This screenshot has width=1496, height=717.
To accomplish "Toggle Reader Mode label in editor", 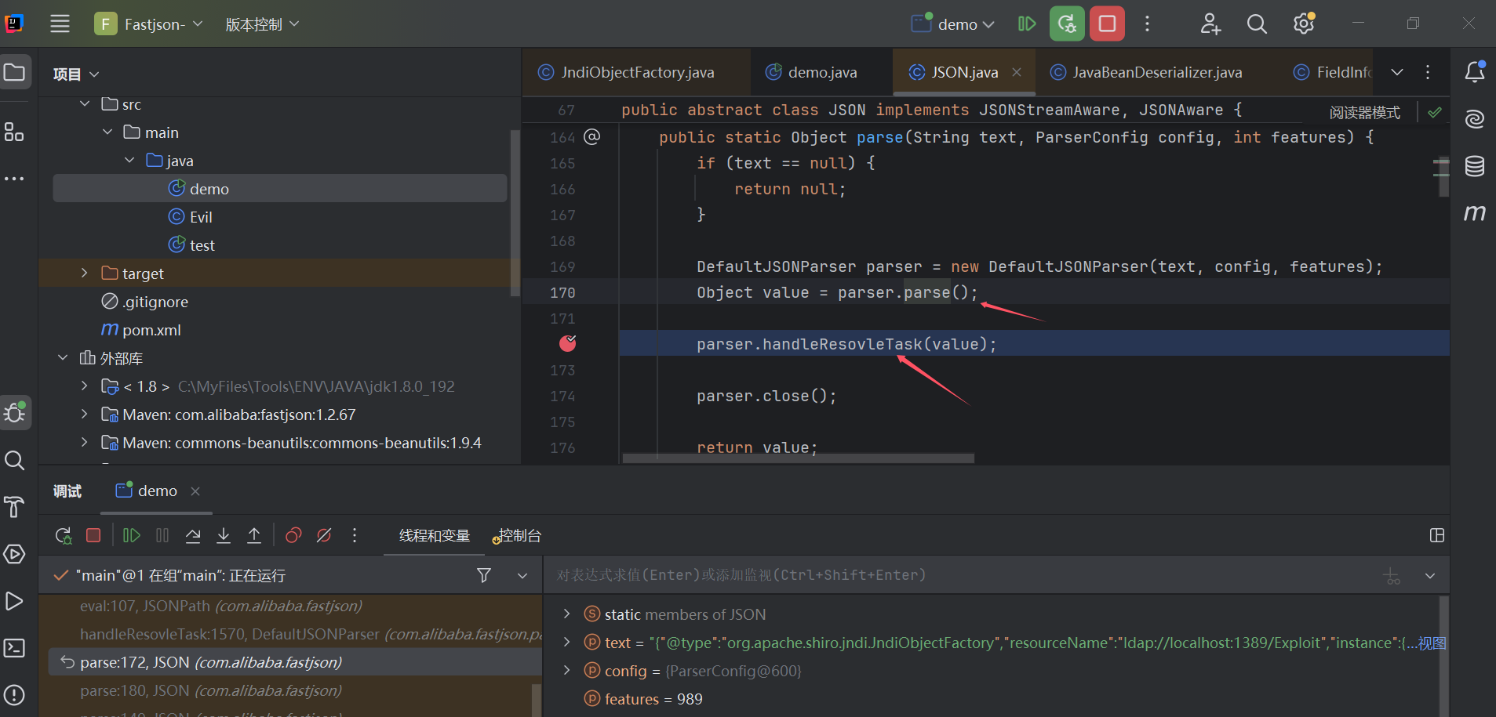I will [1364, 112].
